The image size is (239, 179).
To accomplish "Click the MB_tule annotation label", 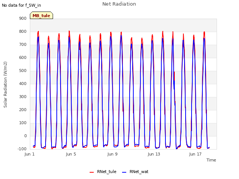I will tap(41, 15).
